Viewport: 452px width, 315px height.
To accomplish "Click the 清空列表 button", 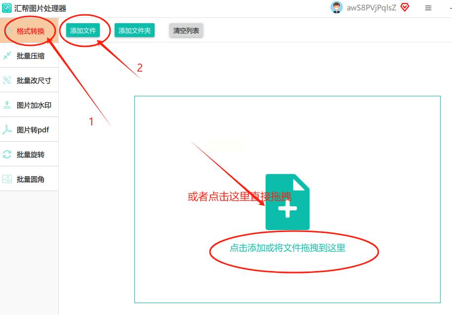I will (x=186, y=31).
